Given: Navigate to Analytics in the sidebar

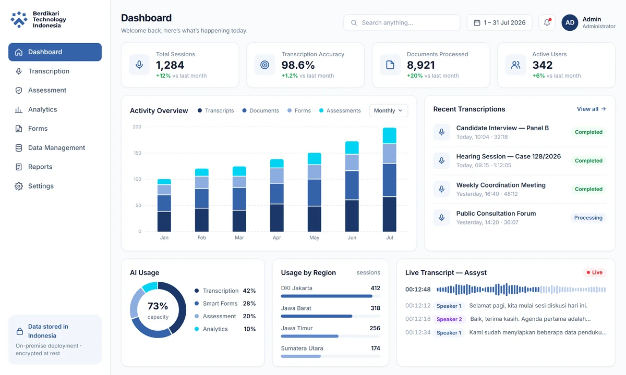Looking at the screenshot, I should pyautogui.click(x=55, y=109).
